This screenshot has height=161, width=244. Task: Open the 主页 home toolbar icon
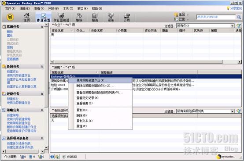[x=27, y=17]
